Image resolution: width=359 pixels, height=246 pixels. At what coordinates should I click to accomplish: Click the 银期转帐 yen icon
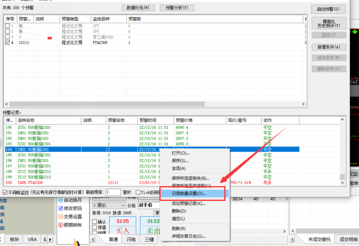tap(61, 225)
